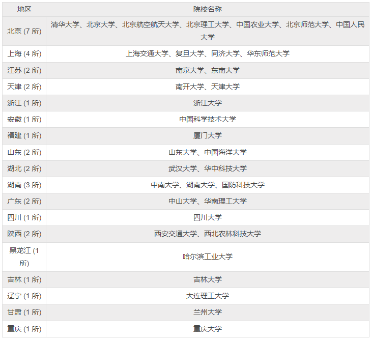Viewport: 371px width, 340px height.
Task: Select the 广东 (2 所) region cell
Action: pos(24,201)
